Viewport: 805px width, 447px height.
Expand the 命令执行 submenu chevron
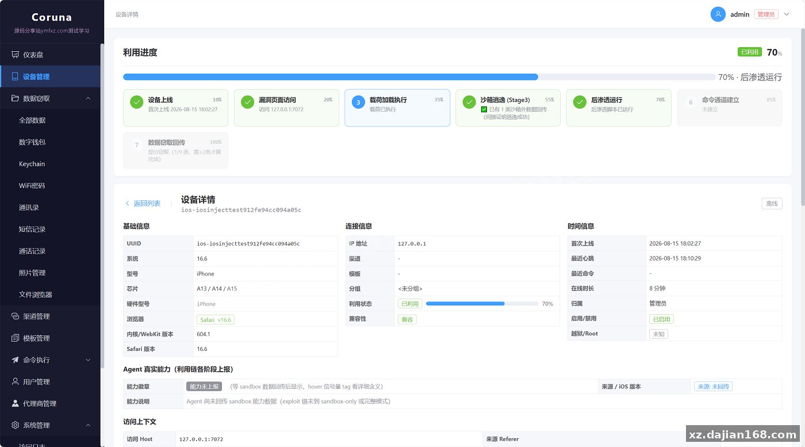click(x=88, y=360)
